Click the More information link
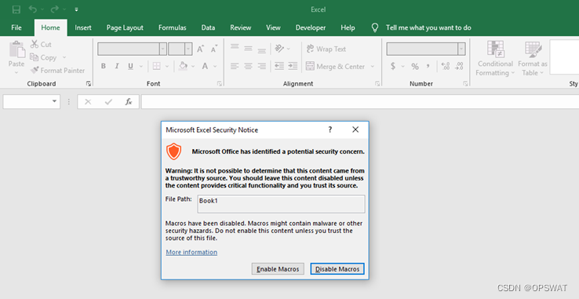 click(191, 252)
